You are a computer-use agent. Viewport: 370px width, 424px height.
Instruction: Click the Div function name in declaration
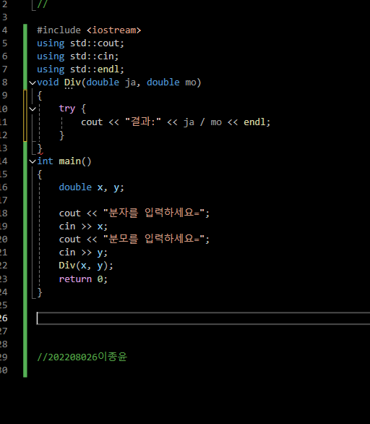coord(72,82)
